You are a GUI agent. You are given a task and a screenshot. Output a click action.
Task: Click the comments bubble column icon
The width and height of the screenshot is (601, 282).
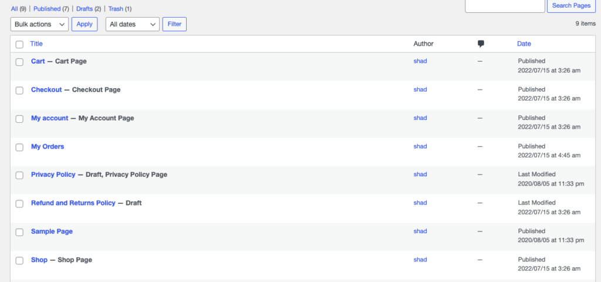pos(481,43)
